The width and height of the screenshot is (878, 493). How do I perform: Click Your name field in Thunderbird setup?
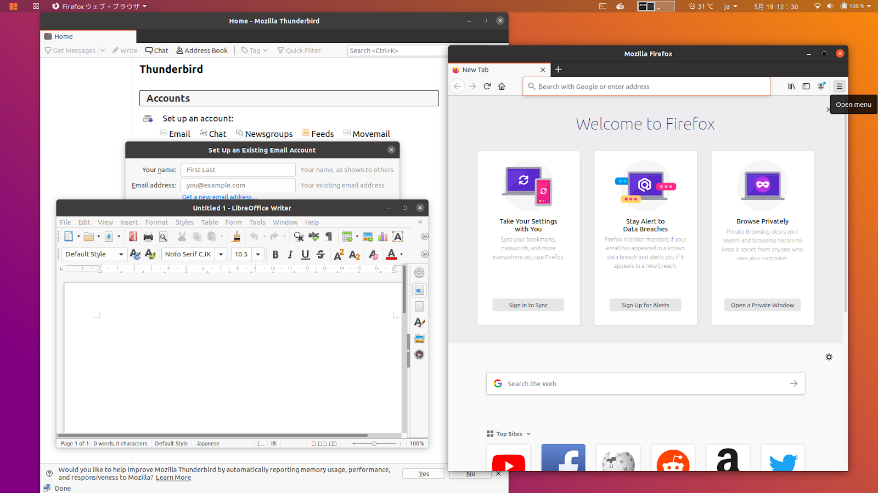pos(238,170)
